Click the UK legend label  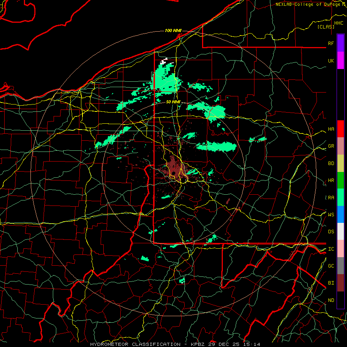331,61
